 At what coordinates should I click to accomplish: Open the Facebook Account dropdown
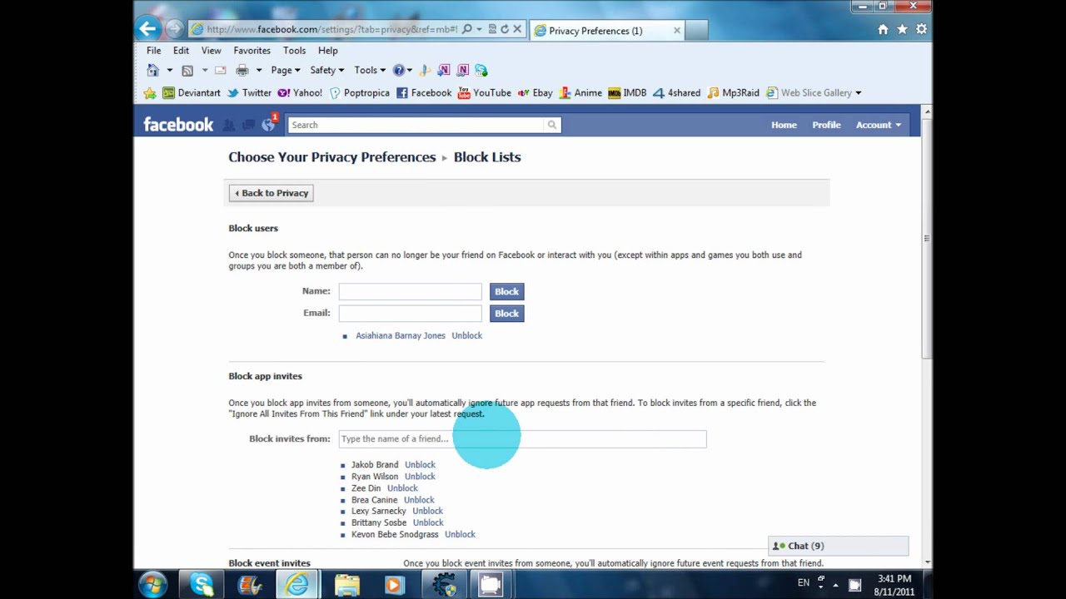[879, 125]
